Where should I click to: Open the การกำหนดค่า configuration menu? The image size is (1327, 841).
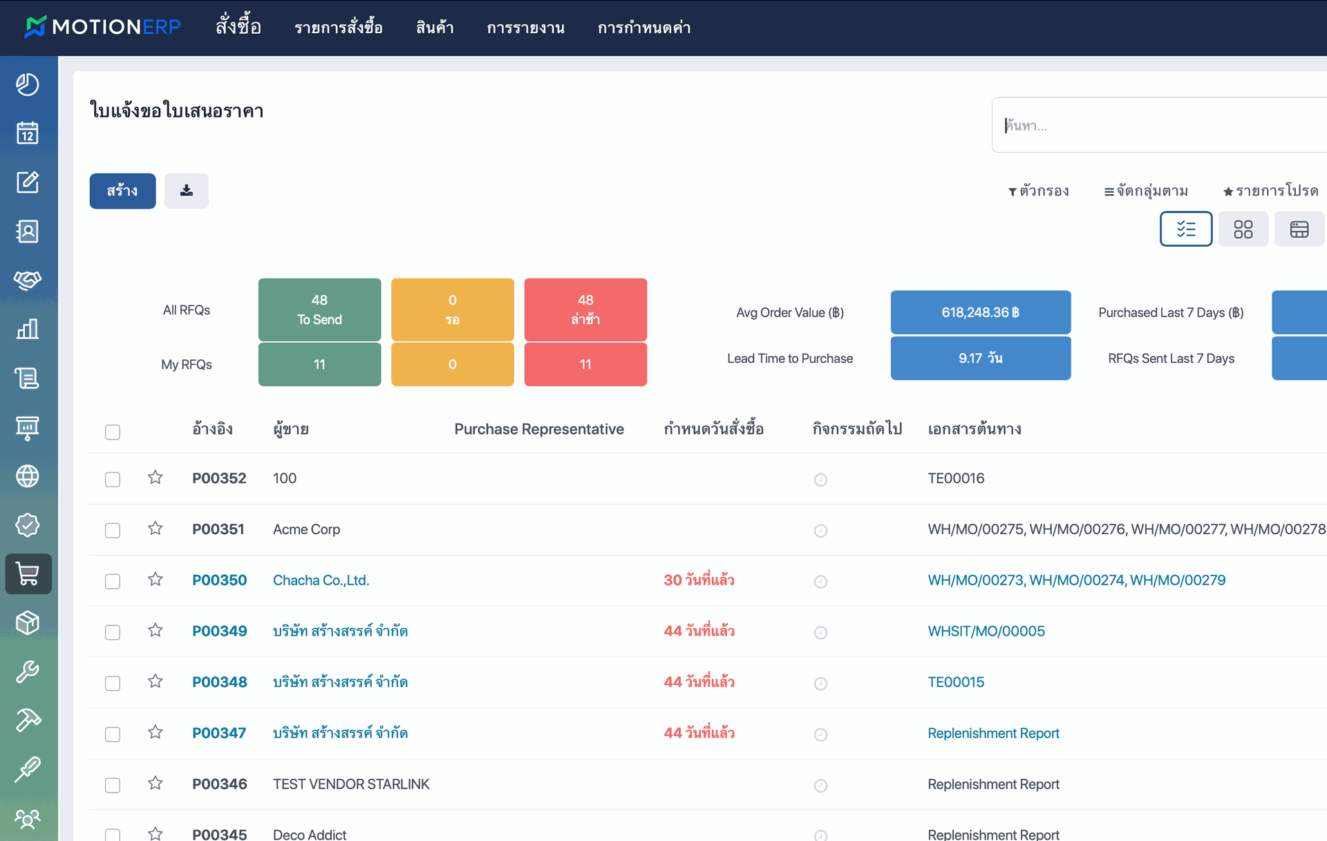[x=644, y=28]
